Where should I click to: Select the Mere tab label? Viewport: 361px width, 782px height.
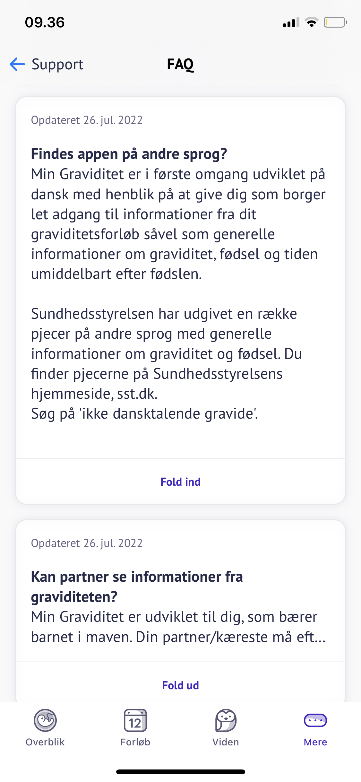coord(315,742)
